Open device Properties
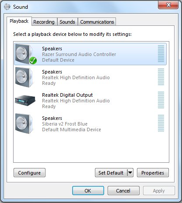Viewport: 182px width, 203px height. 153,173
